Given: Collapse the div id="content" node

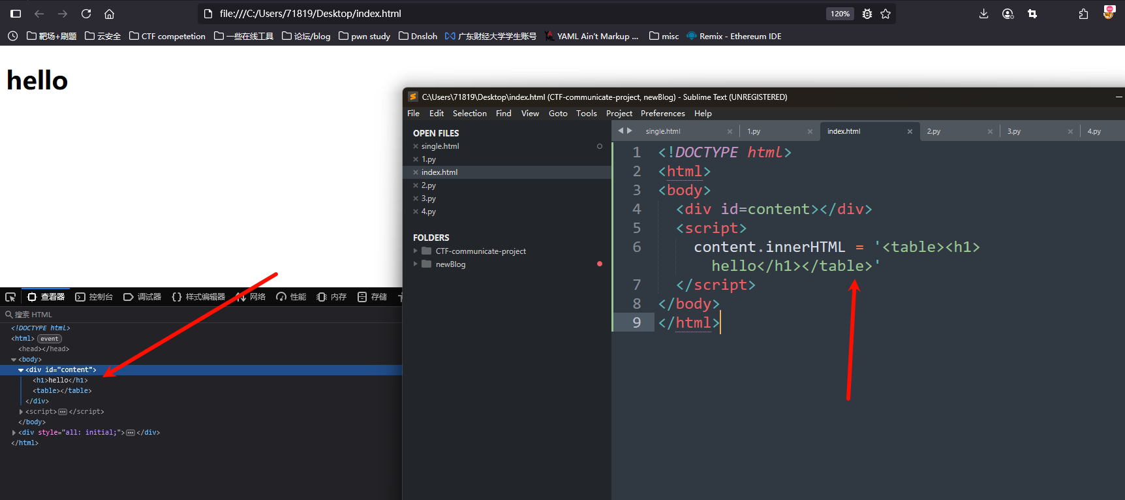Looking at the screenshot, I should [21, 370].
